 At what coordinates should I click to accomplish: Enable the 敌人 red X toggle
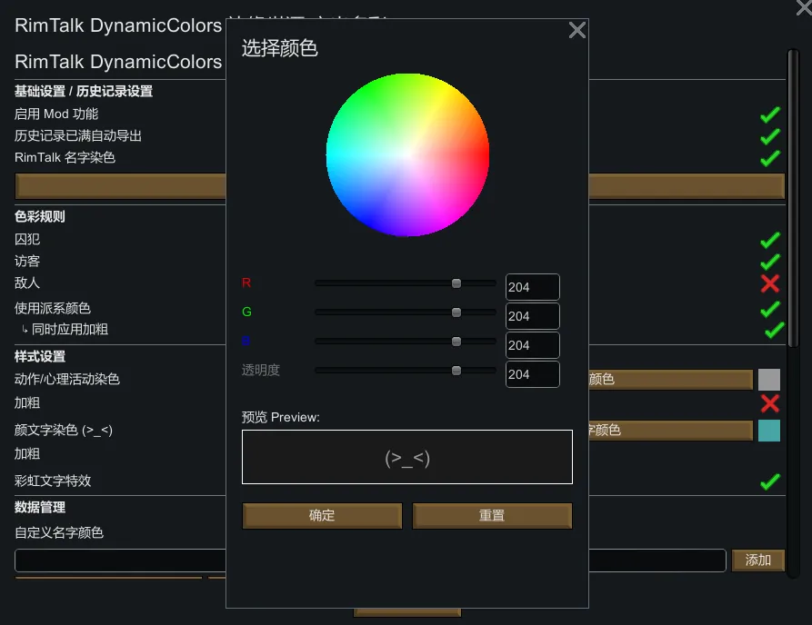point(769,283)
